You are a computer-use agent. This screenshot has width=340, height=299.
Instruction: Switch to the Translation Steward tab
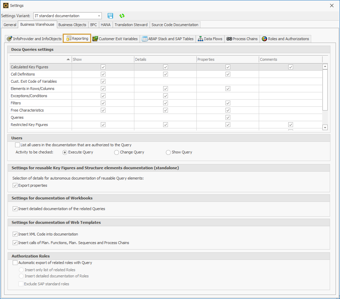(131, 24)
